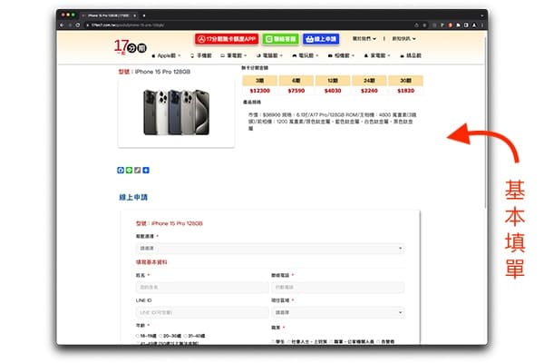Click the copy link share icon
The height and width of the screenshot is (363, 544).
[137, 171]
